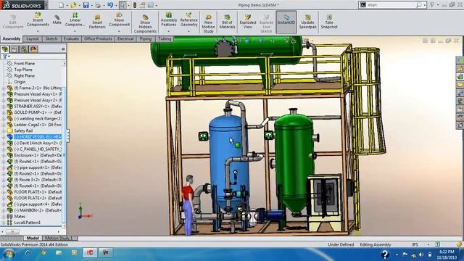Toggle the Instant3D button

[x=286, y=22]
